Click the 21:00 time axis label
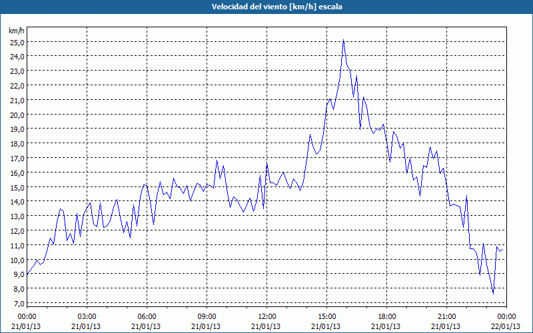 446,317
